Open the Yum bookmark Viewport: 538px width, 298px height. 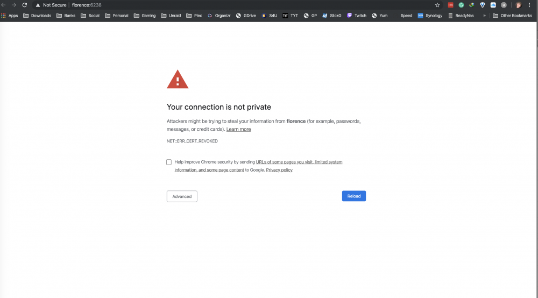click(x=379, y=16)
